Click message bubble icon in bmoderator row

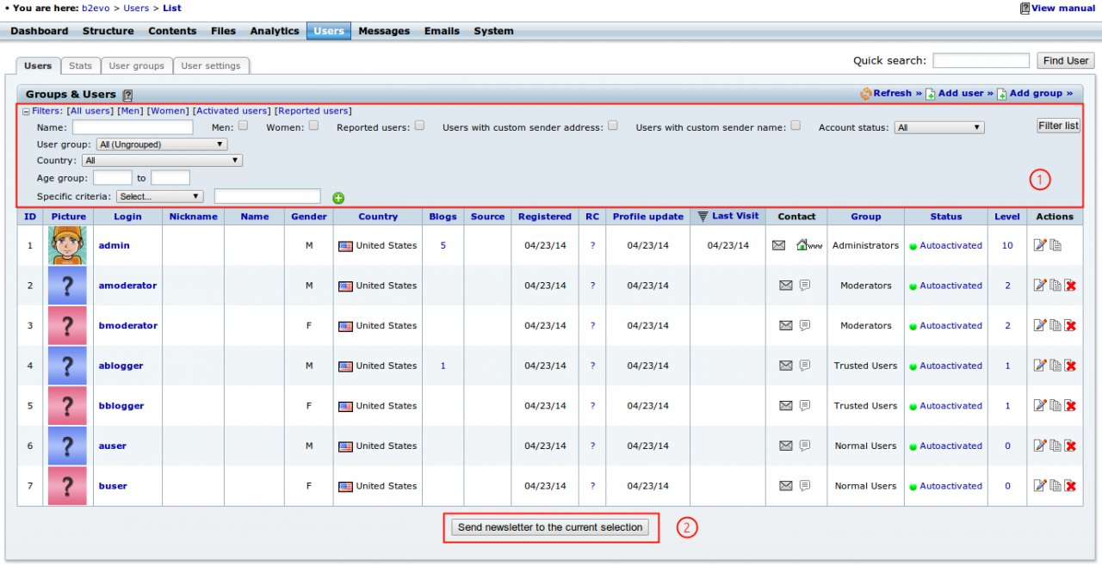(805, 326)
